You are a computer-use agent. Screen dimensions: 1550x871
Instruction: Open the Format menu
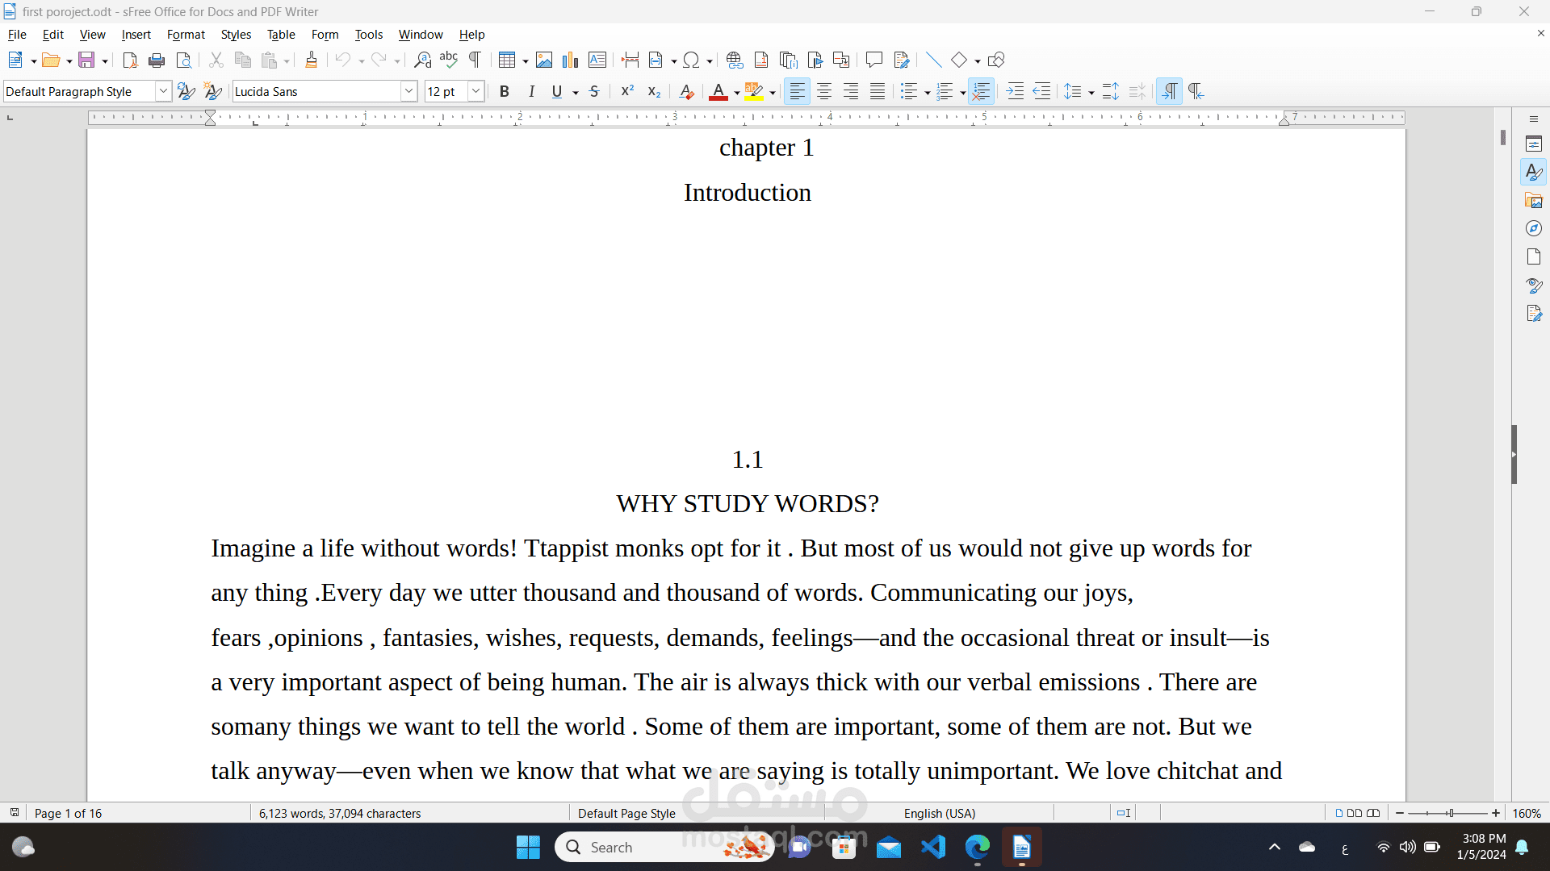click(x=186, y=35)
